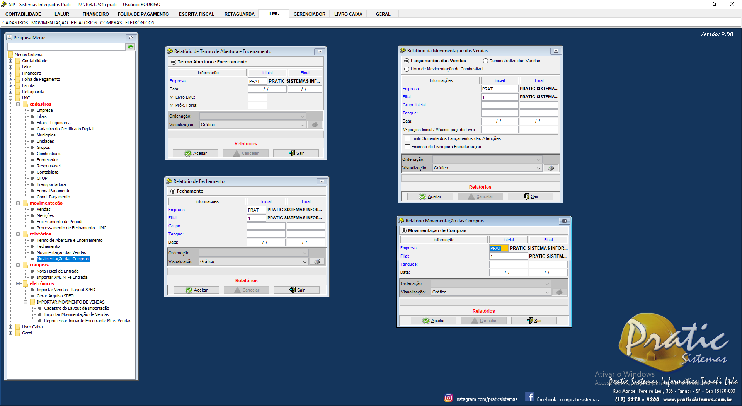Open the RELATÓRIOS menu
Viewport: 742px width, 406px height.
pos(84,23)
